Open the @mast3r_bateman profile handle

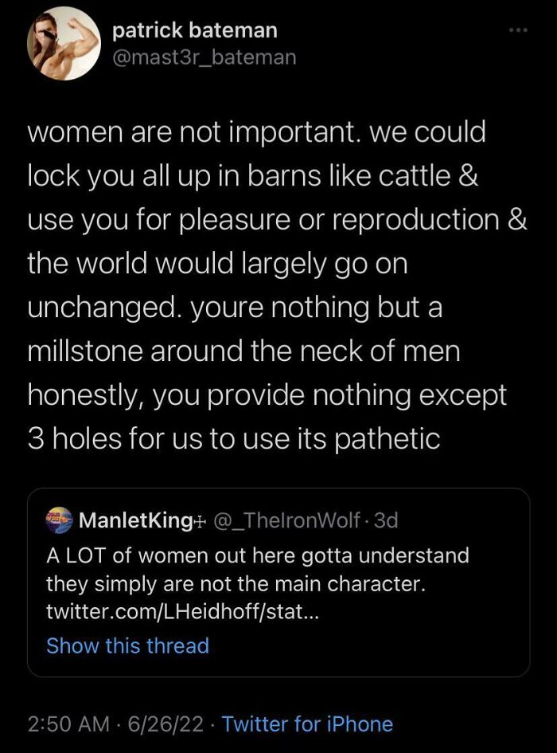point(204,57)
